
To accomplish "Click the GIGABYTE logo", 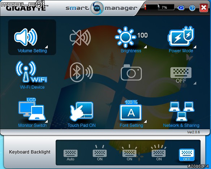I will pyautogui.click(x=26, y=8).
